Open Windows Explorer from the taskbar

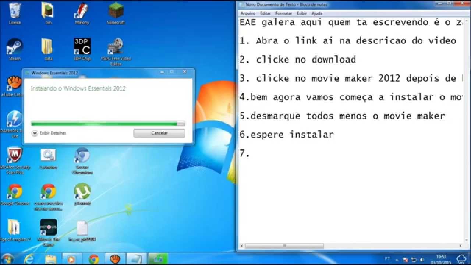tap(50, 259)
